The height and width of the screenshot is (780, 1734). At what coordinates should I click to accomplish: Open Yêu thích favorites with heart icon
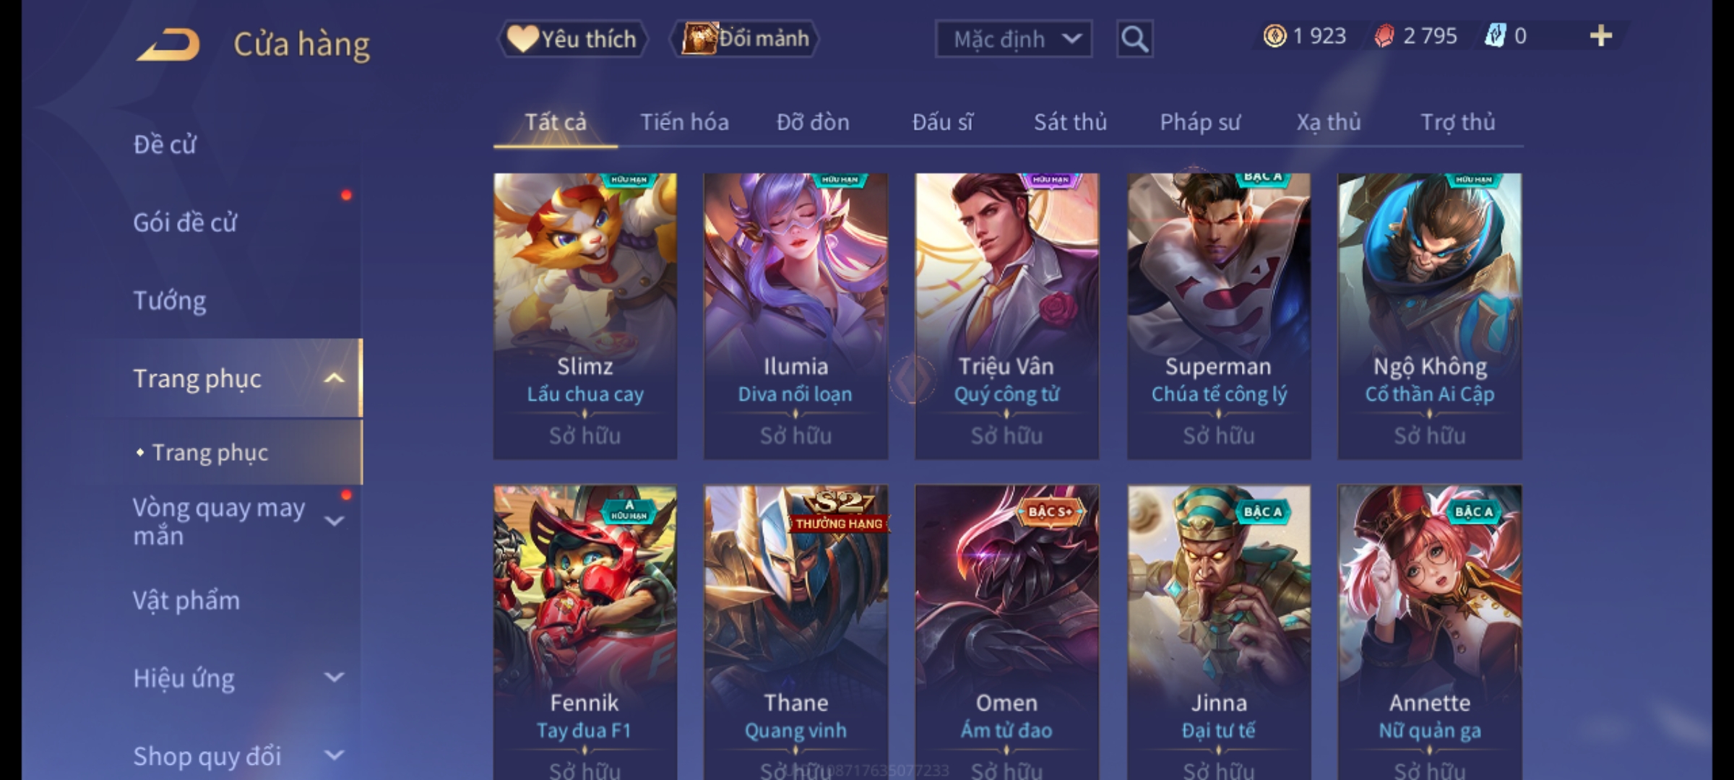[x=572, y=38]
